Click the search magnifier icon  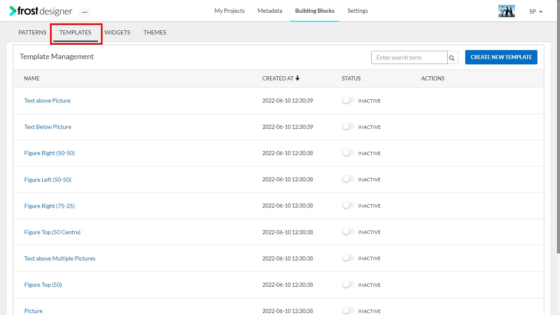tap(452, 58)
